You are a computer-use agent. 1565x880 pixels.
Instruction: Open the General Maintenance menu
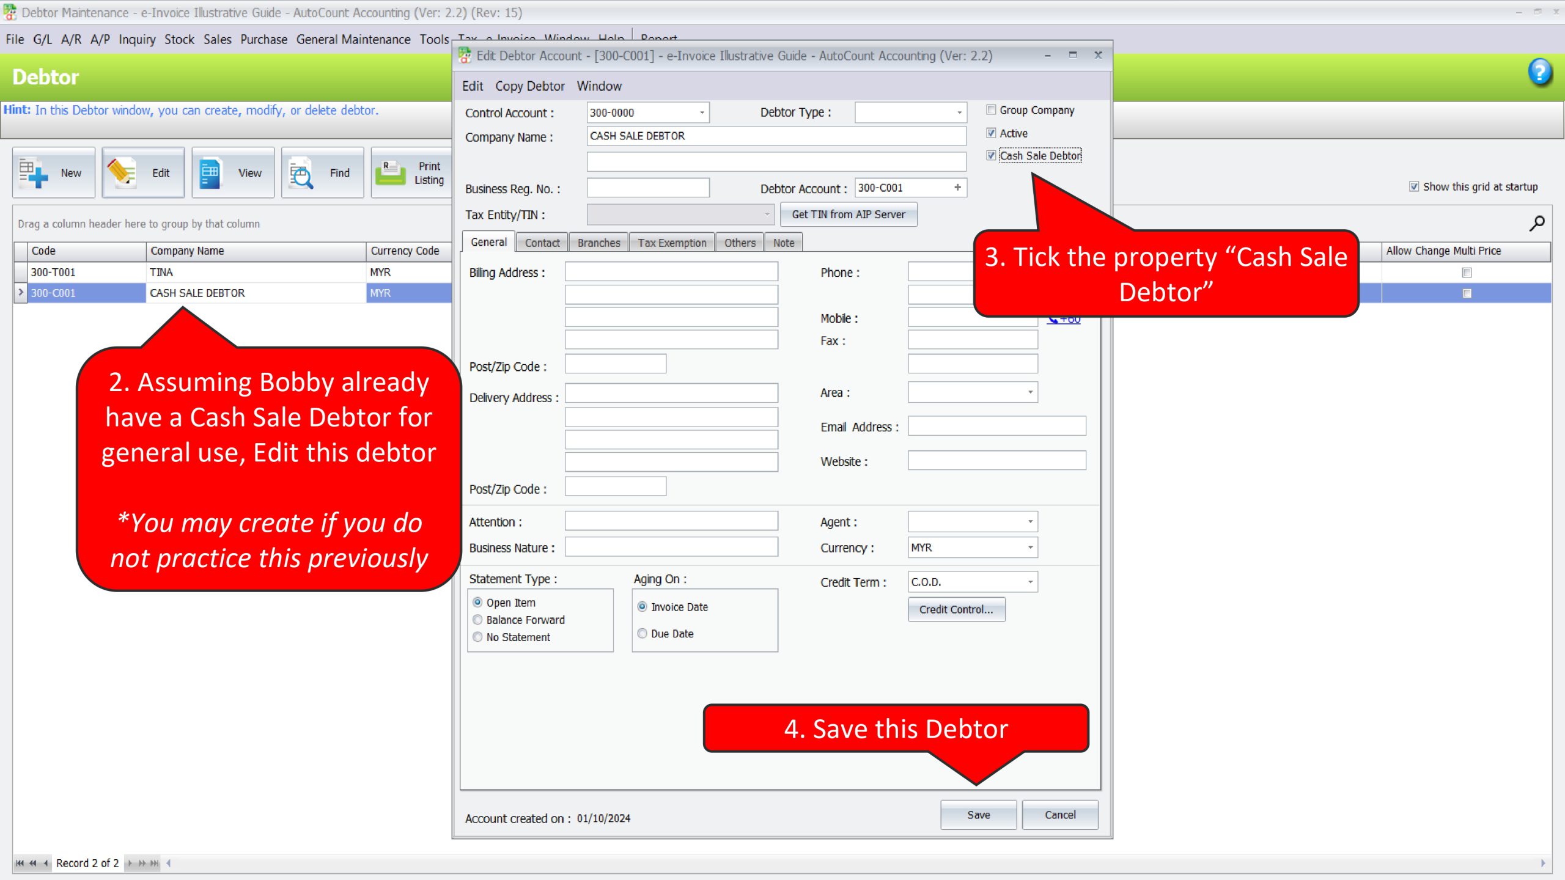click(353, 40)
